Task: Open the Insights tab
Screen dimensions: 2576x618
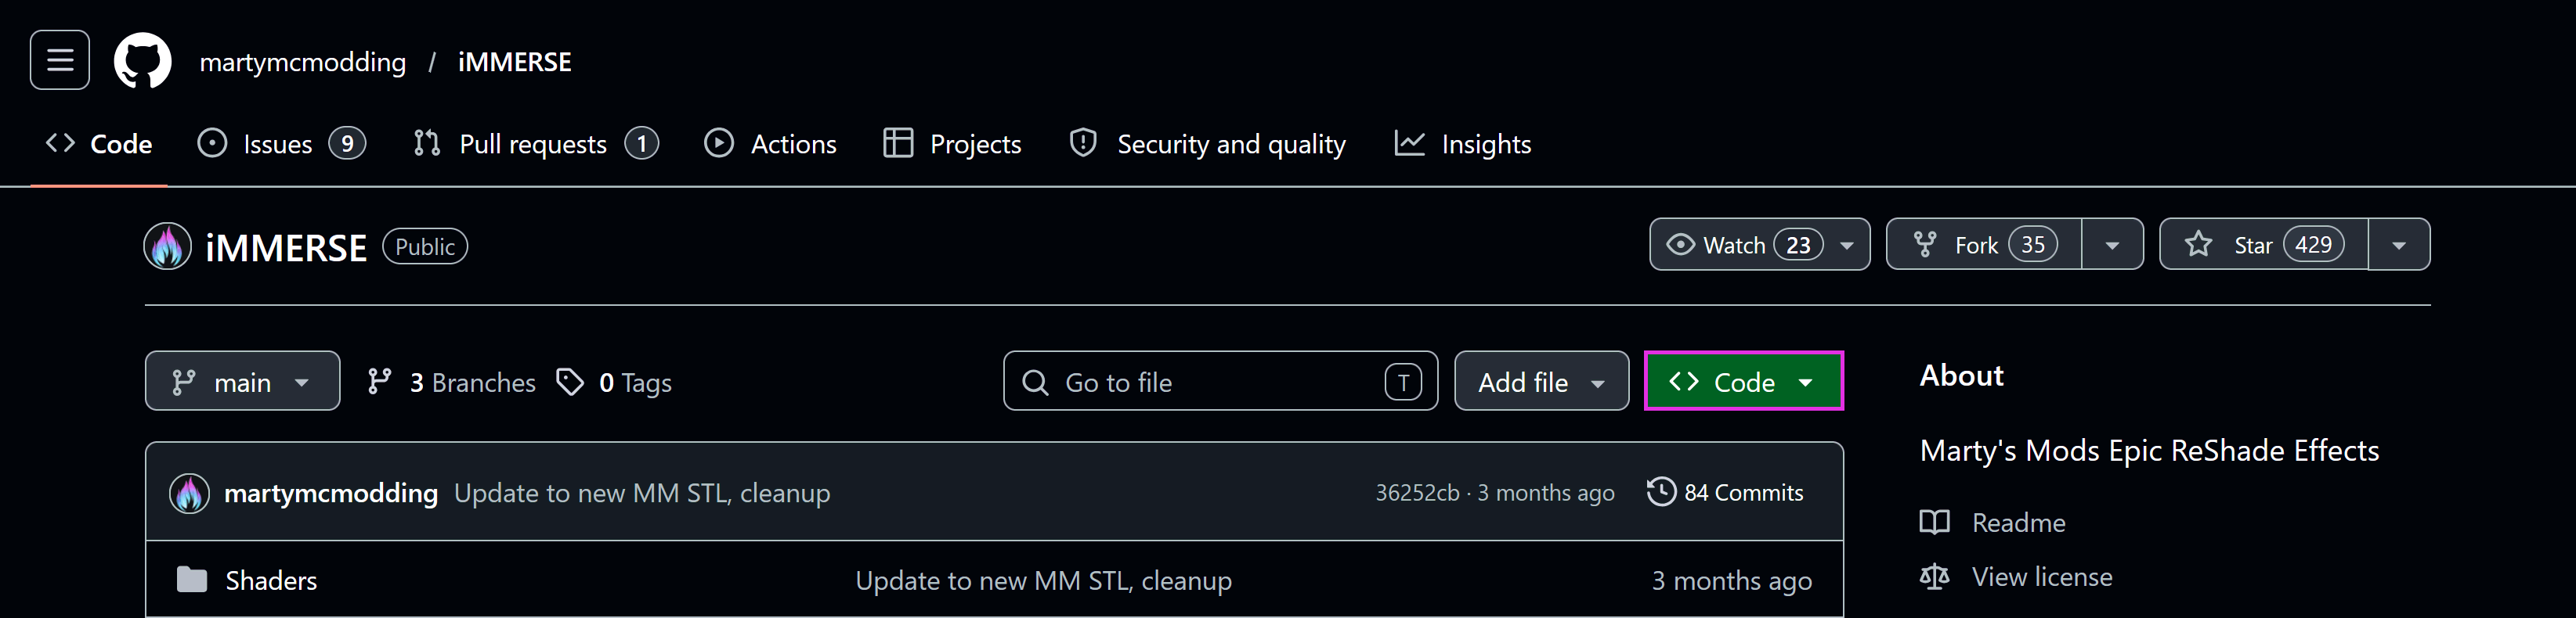Action: coord(1462,145)
